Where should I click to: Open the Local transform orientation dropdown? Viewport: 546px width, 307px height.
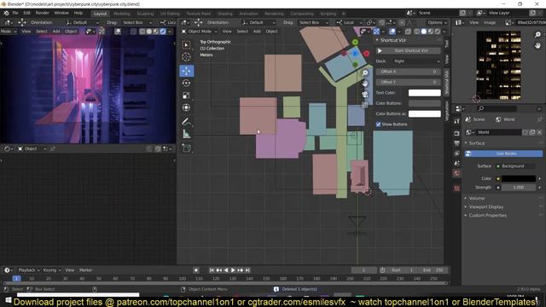point(349,22)
